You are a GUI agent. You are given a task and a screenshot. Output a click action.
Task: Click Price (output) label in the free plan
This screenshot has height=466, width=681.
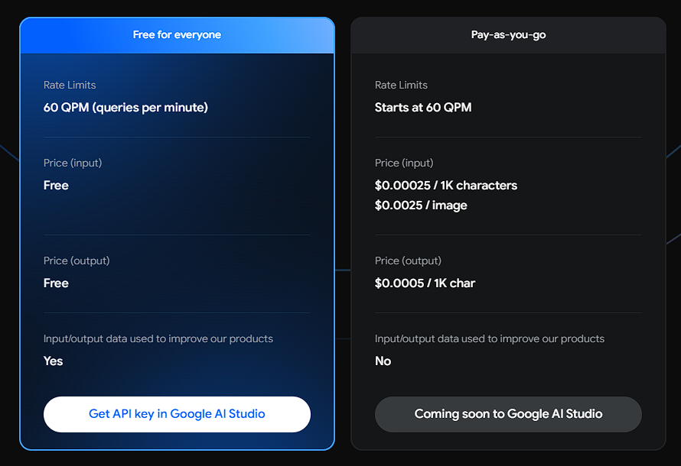point(77,261)
